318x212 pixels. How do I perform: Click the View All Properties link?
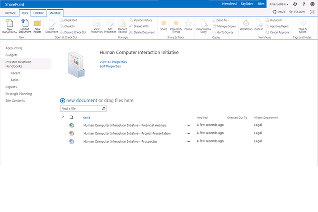113,62
